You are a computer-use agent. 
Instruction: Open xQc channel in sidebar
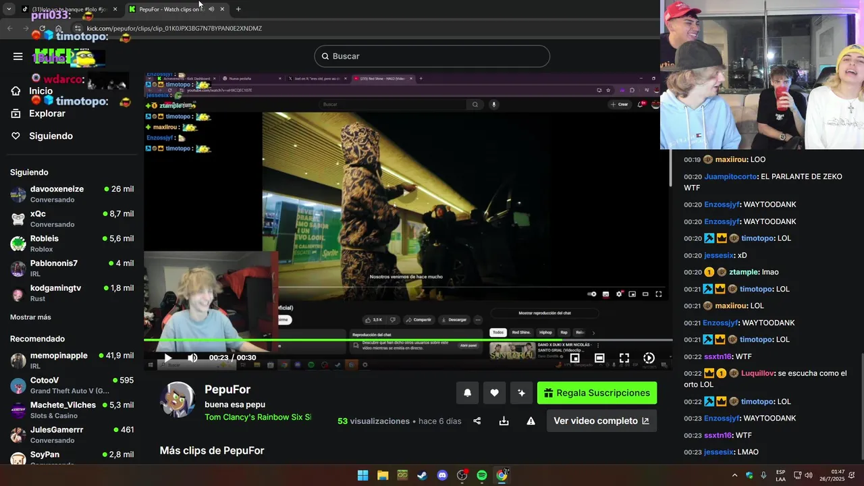point(72,219)
